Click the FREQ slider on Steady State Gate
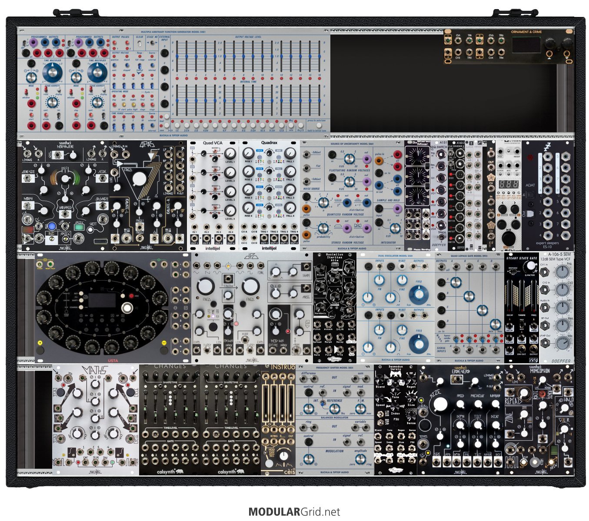This screenshot has height=521, width=589. 533,295
